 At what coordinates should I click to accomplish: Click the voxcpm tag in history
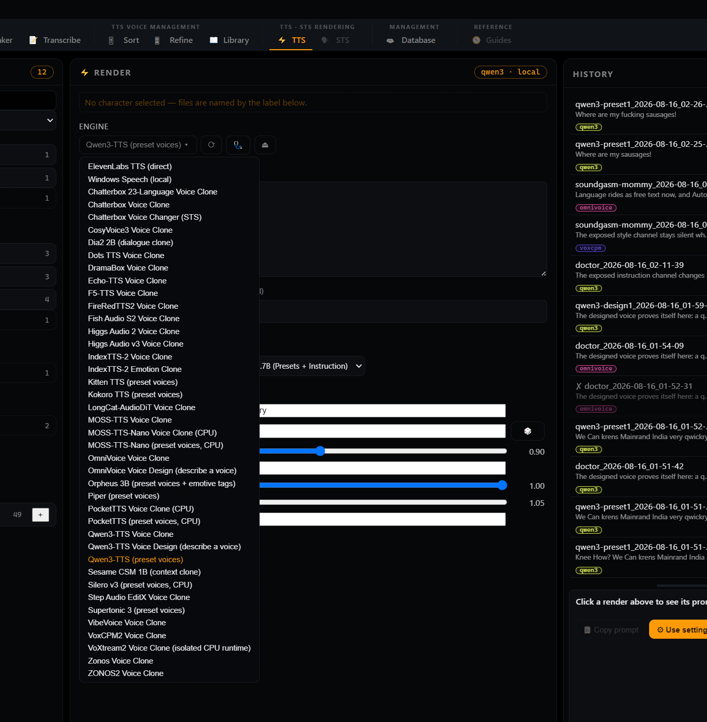590,248
